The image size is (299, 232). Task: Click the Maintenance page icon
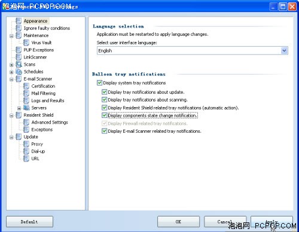click(x=19, y=35)
